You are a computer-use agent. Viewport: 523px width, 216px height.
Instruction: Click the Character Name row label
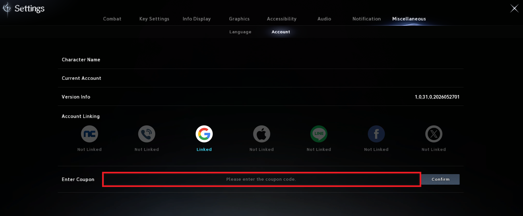(x=81, y=60)
